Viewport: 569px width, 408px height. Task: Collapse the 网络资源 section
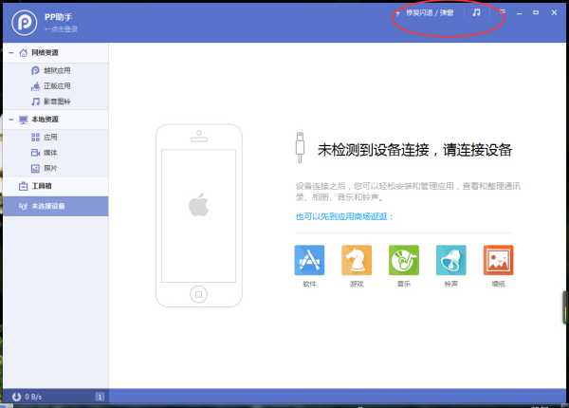(x=10, y=53)
